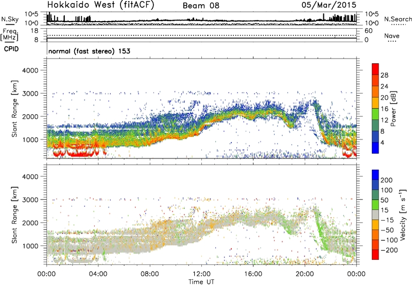Click the "20" tick on the Power colorbar
The image size is (412, 285).
pyautogui.click(x=384, y=98)
